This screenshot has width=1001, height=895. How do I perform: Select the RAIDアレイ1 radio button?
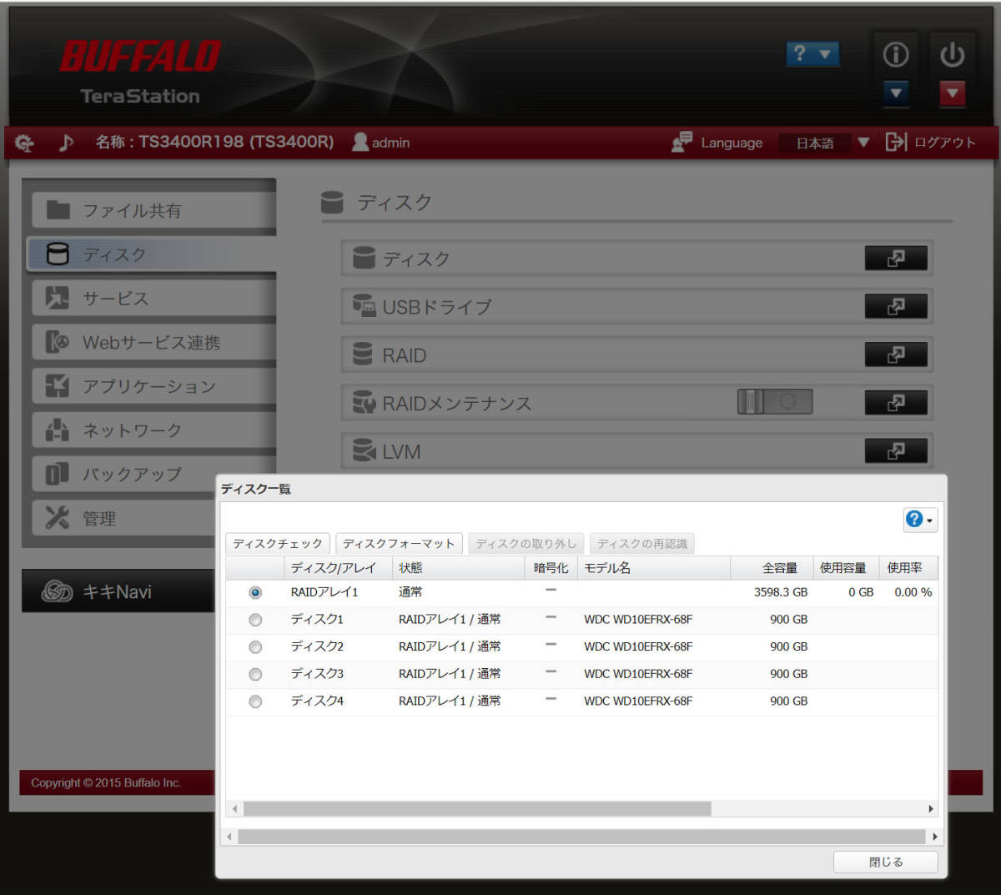click(x=255, y=592)
